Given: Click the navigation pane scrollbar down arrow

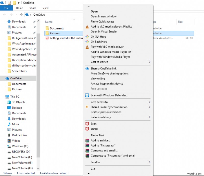Looking at the screenshot, I should (38, 169).
